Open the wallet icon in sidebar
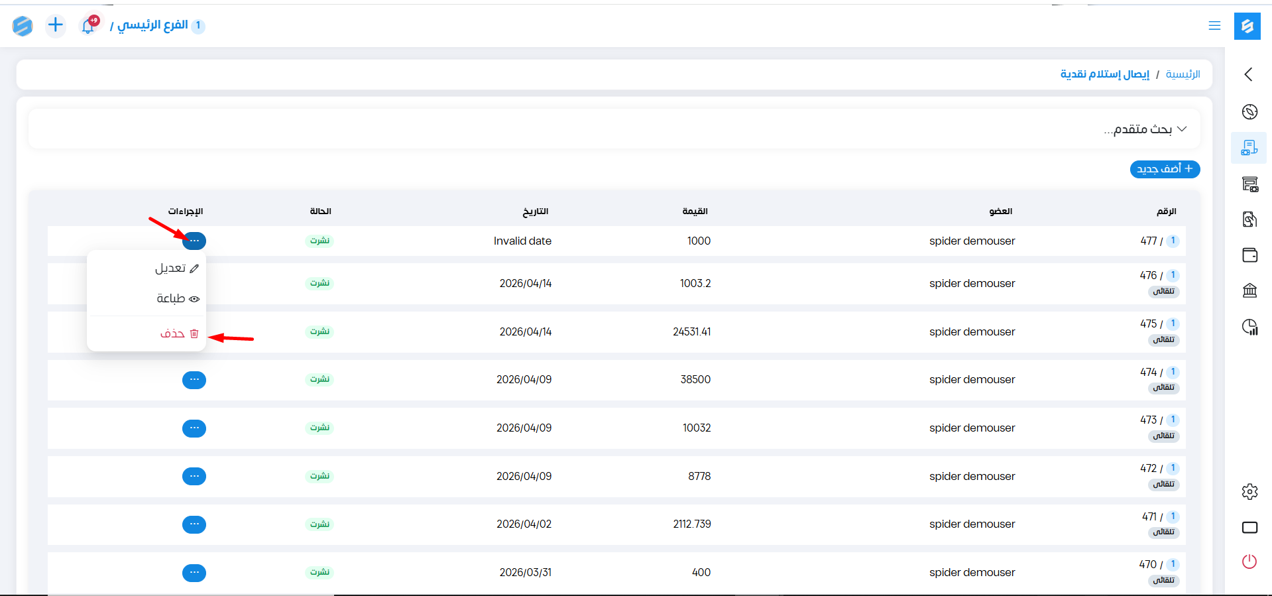This screenshot has width=1272, height=596. (1249, 255)
